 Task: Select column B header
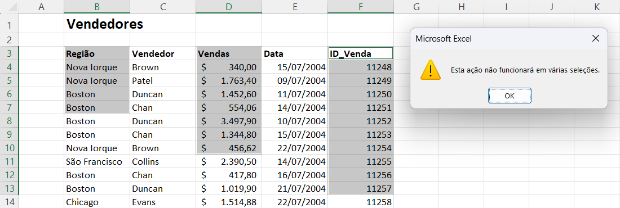(97, 6)
